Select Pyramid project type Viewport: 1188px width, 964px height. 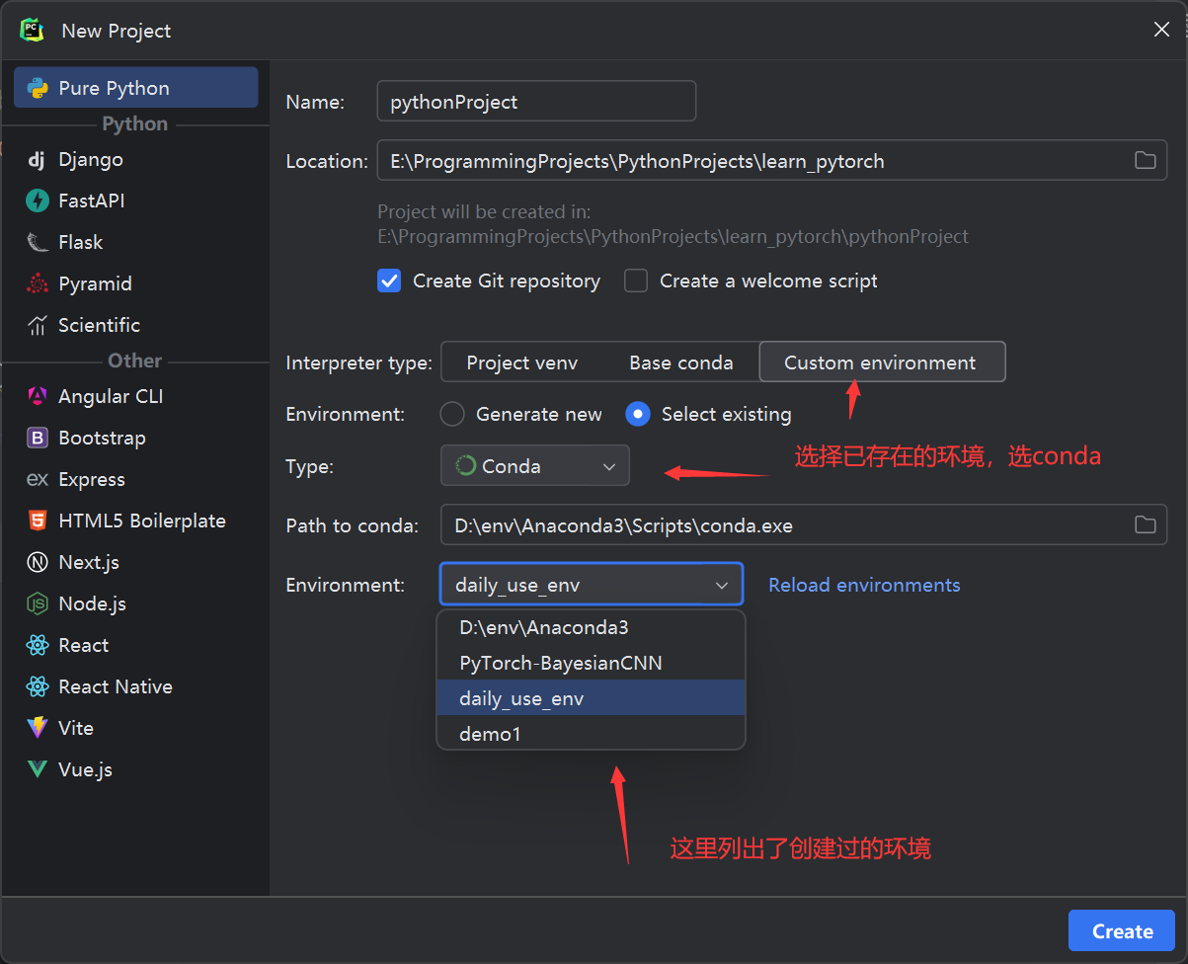click(x=135, y=283)
